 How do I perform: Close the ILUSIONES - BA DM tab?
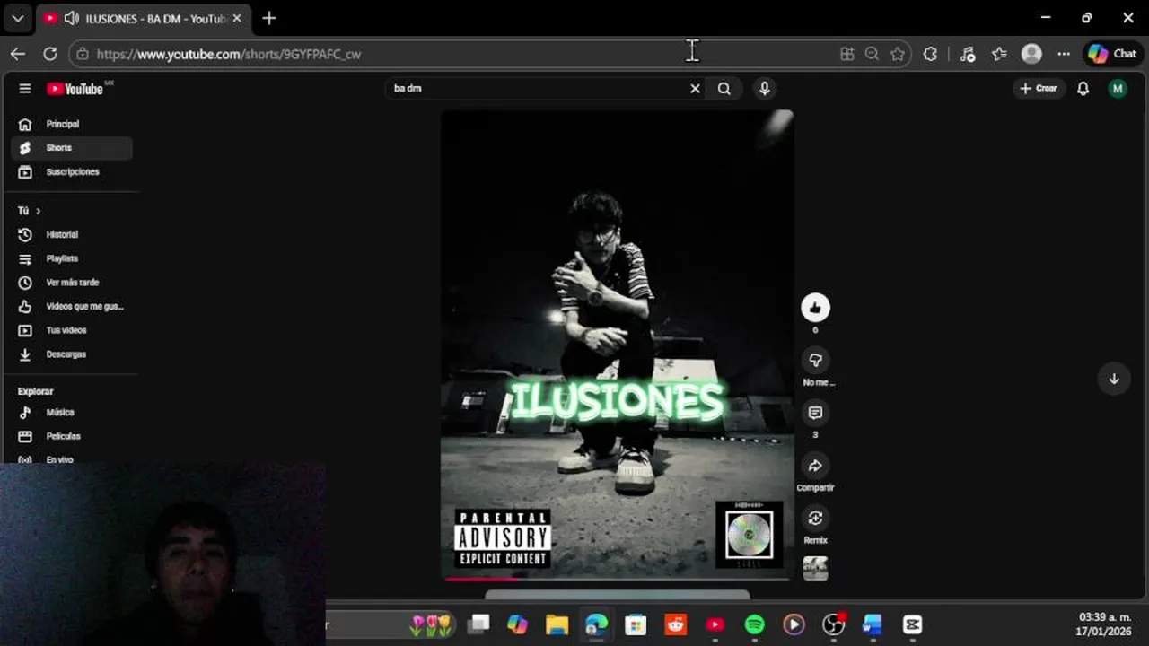click(237, 18)
